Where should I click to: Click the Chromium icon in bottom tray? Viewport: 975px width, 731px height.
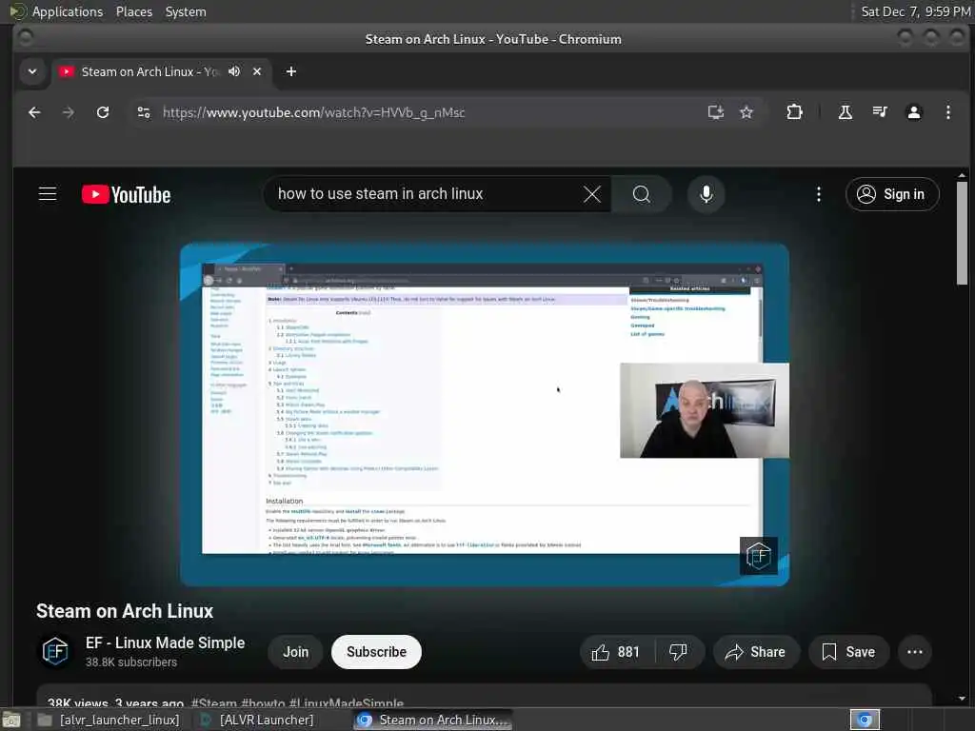[865, 720]
